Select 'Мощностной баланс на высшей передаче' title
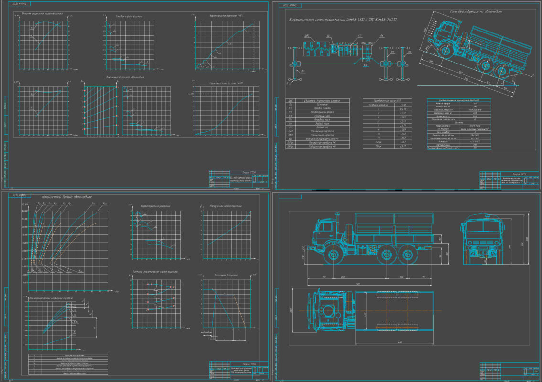 click(51, 298)
